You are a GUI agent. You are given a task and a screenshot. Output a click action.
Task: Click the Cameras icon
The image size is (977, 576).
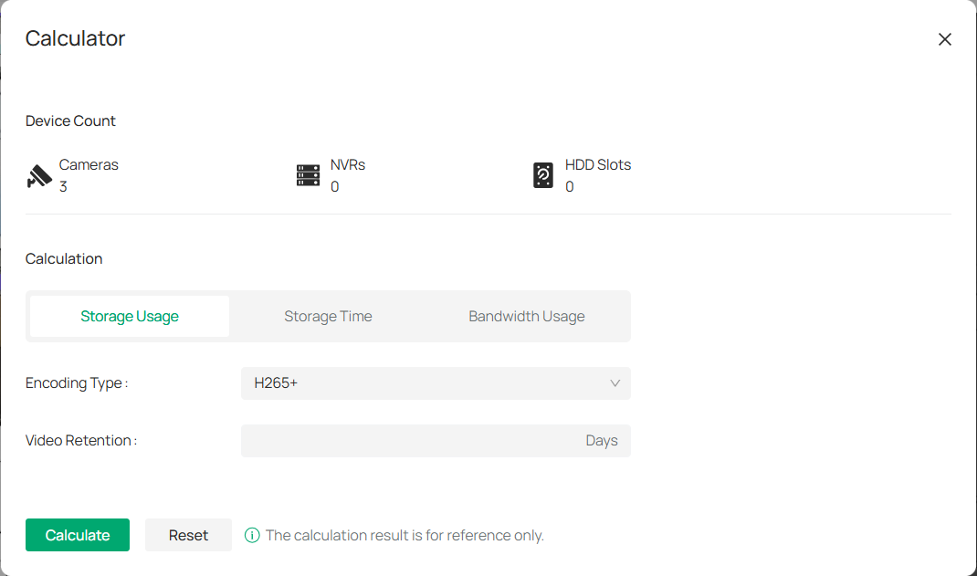(39, 175)
